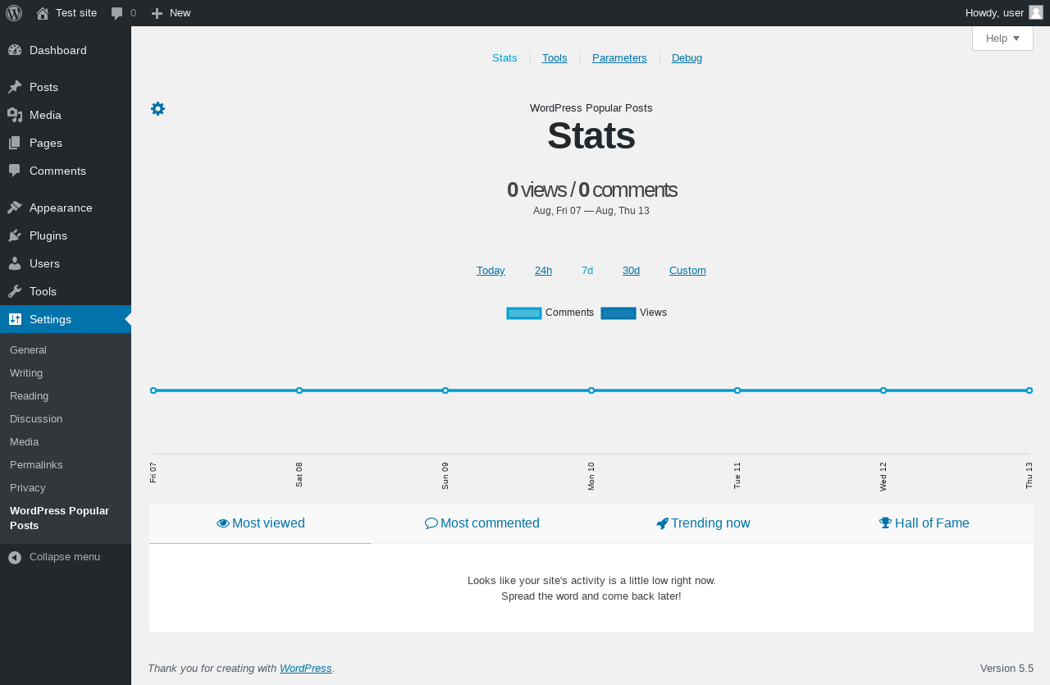Open Permalinks settings submenu
This screenshot has width=1050, height=685.
(66, 465)
